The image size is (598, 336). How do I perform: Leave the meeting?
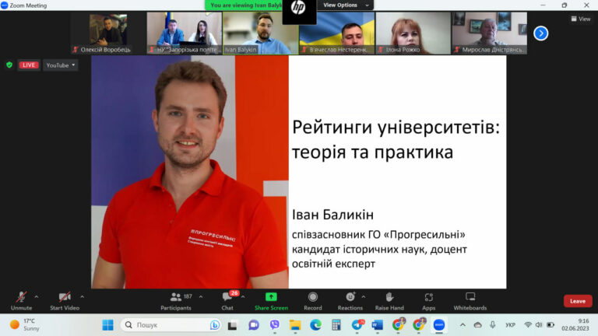[578, 301]
